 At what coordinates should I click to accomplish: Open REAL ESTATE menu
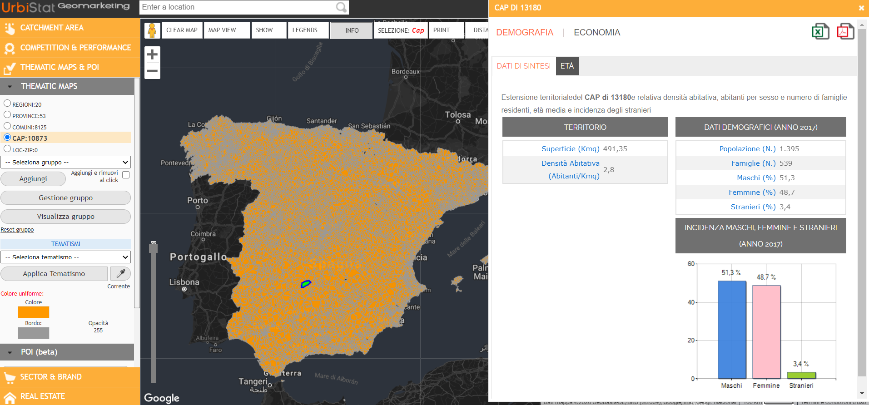click(x=70, y=396)
